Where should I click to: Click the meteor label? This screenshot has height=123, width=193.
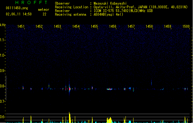(x=44, y=10)
